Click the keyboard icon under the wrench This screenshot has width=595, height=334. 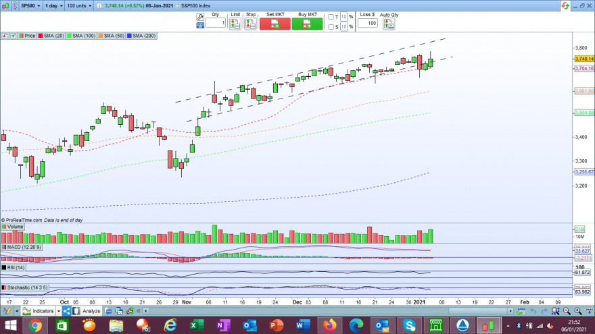(200, 26)
